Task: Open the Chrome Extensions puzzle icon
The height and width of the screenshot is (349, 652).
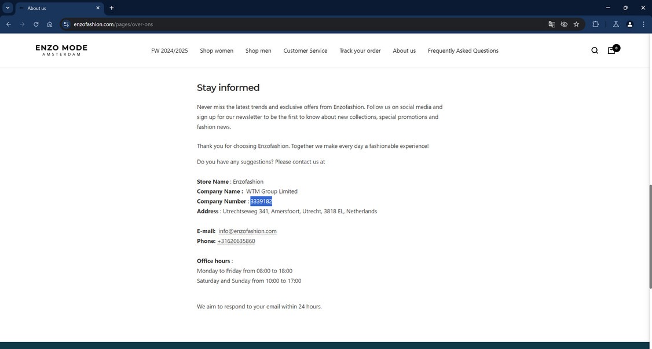Action: pos(595,24)
